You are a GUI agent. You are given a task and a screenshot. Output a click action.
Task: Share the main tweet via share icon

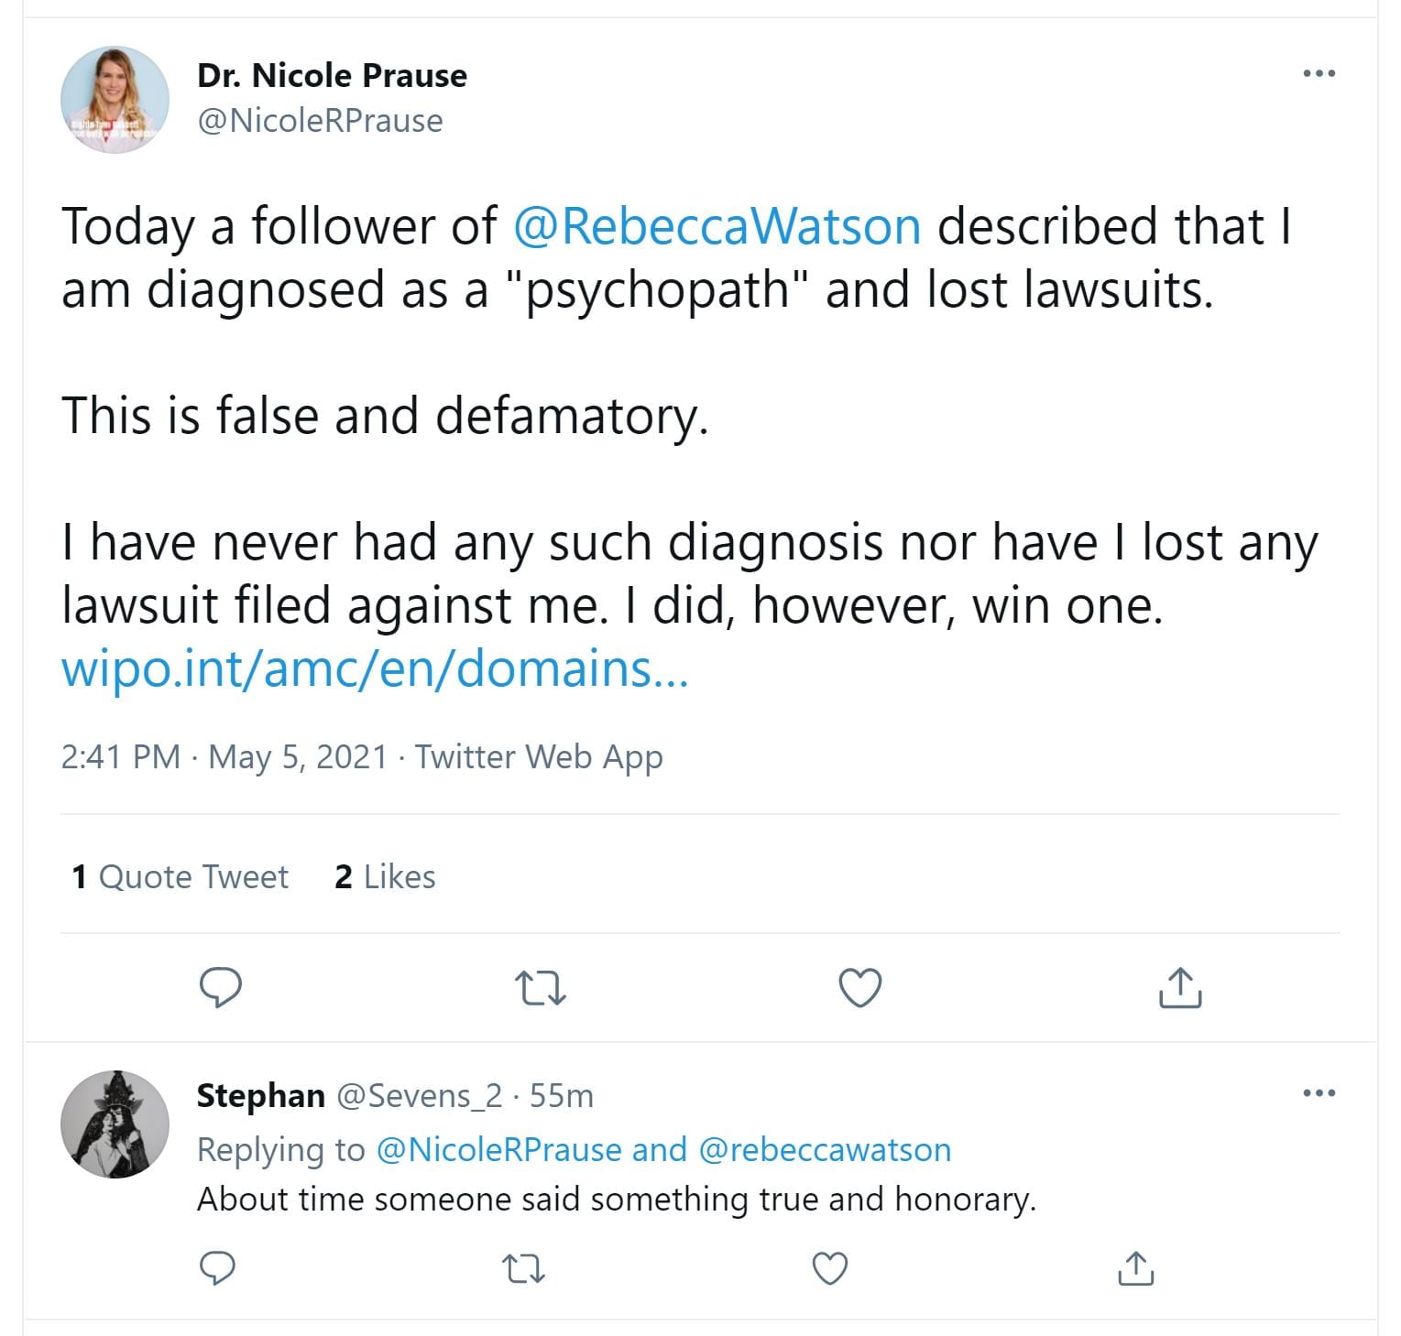tap(1180, 988)
